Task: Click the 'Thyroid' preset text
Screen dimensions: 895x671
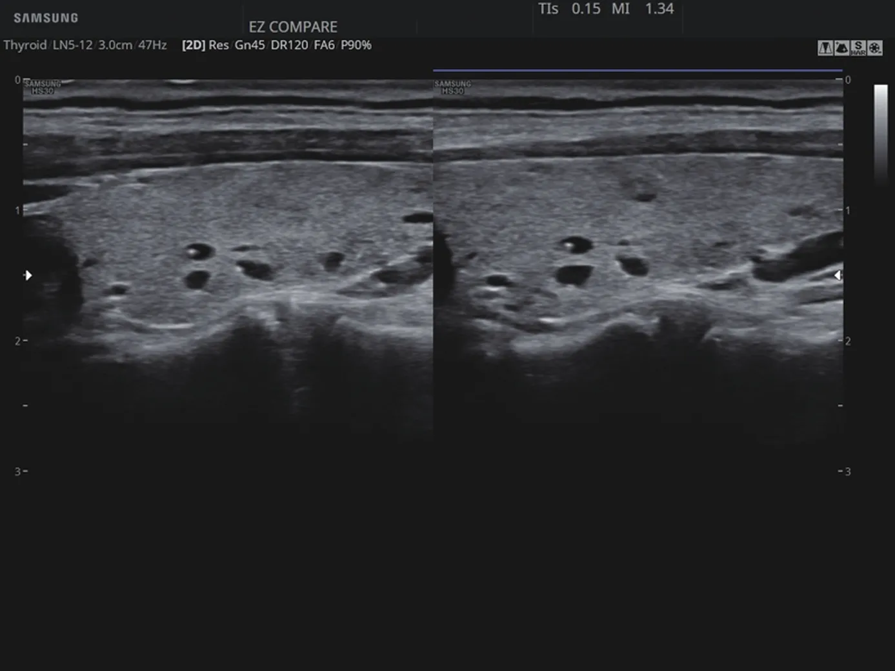Action: coord(25,45)
